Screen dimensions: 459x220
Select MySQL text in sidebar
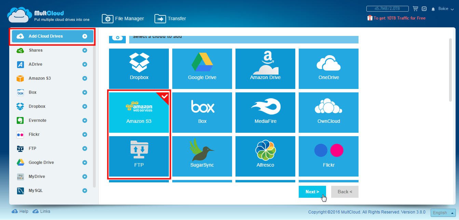(x=36, y=191)
